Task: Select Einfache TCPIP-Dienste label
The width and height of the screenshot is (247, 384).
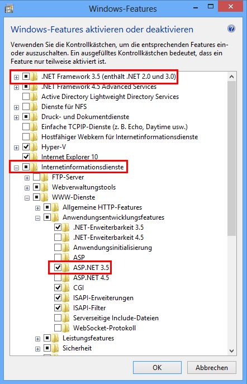Action: [x=115, y=127]
